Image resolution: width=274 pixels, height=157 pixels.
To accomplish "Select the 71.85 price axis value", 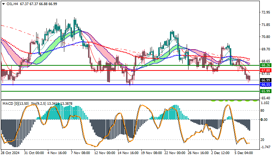I will tap(266, 25).
